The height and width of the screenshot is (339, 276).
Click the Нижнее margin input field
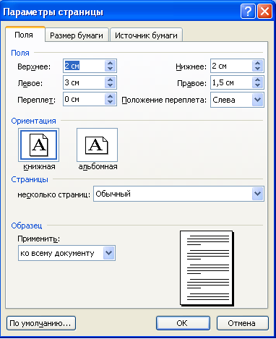[231, 66]
